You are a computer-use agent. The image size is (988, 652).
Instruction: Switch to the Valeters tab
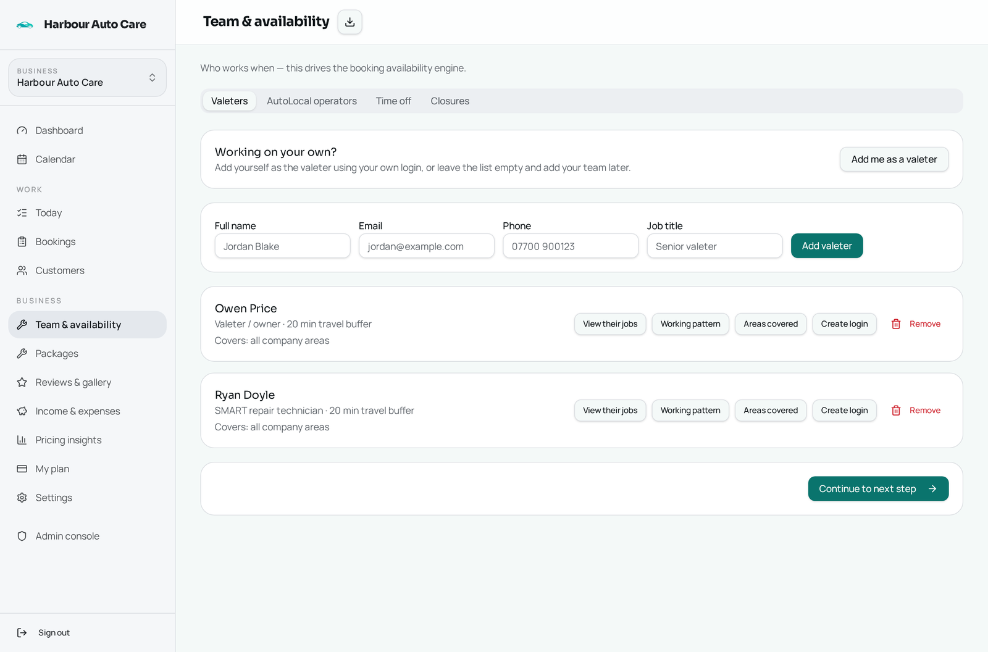point(229,101)
